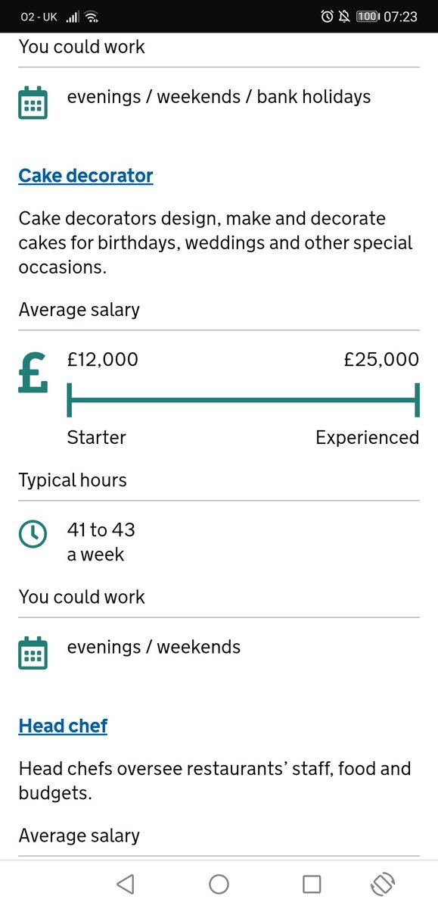Tap the recent apps square button
The height and width of the screenshot is (909, 438).
point(312,884)
